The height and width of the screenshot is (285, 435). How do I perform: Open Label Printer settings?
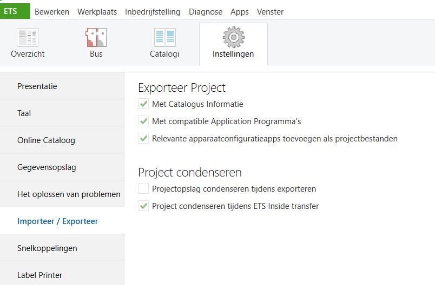tap(39, 275)
